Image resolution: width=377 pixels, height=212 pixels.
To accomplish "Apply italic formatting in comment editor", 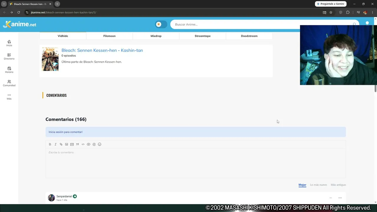I will click(x=55, y=144).
